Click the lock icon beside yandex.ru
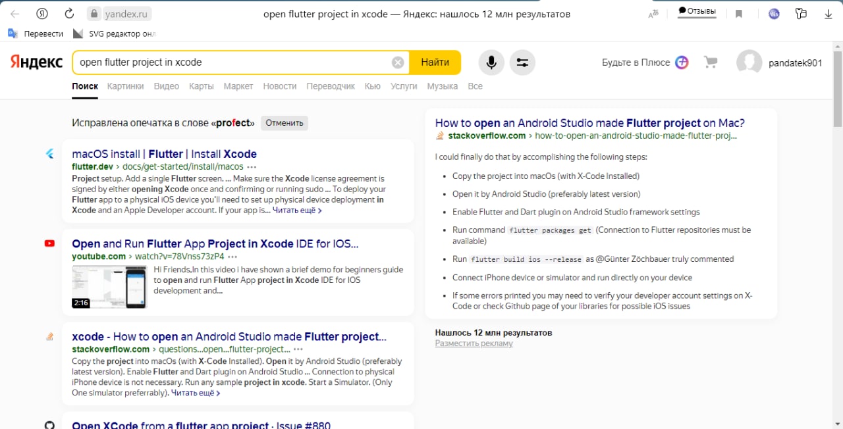 coord(94,14)
